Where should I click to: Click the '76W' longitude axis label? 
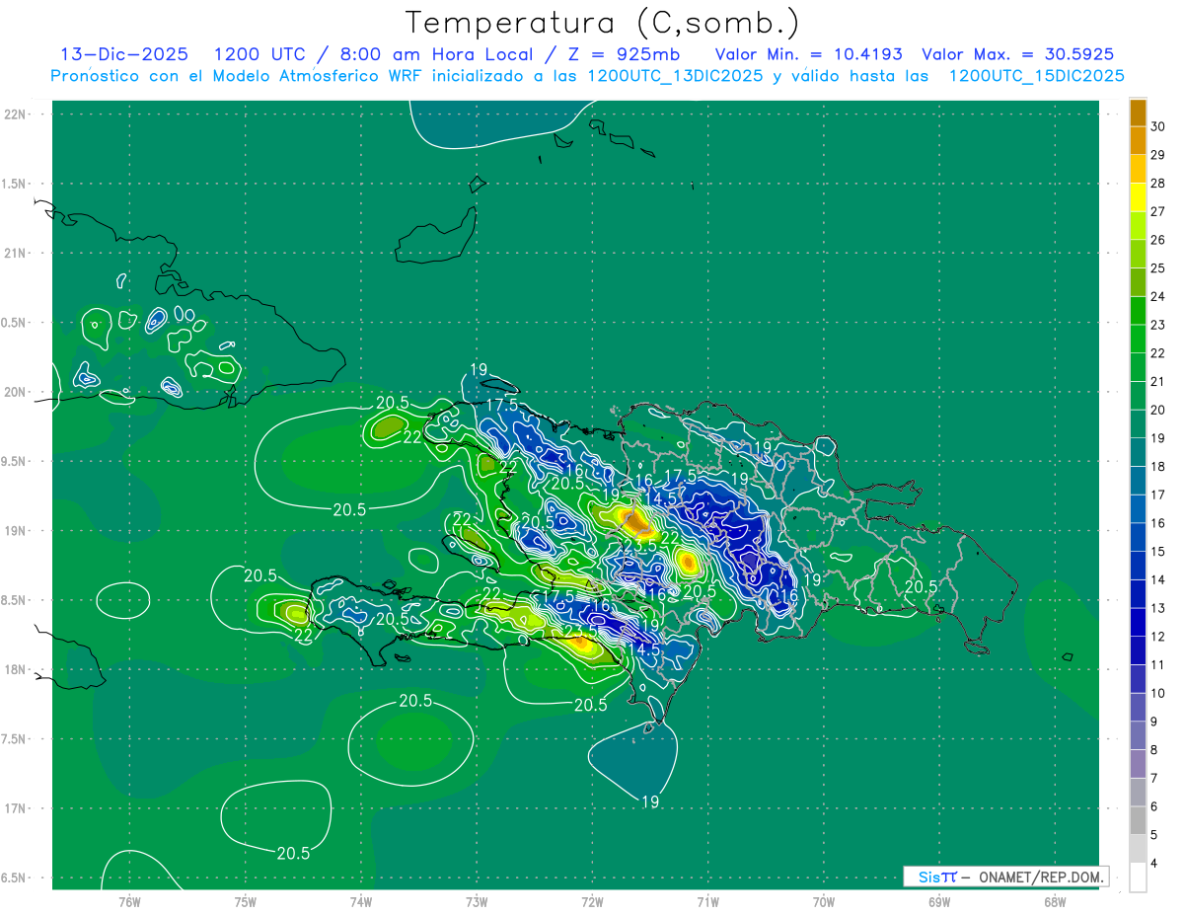pyautogui.click(x=129, y=902)
